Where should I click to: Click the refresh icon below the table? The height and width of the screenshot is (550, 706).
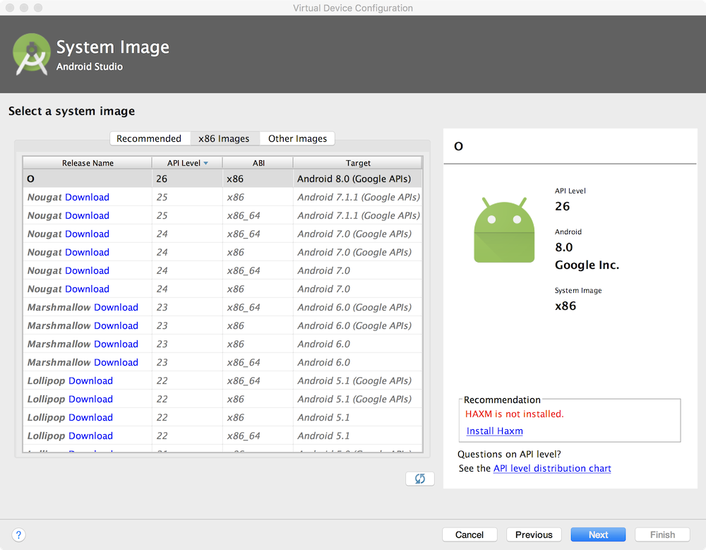click(419, 479)
